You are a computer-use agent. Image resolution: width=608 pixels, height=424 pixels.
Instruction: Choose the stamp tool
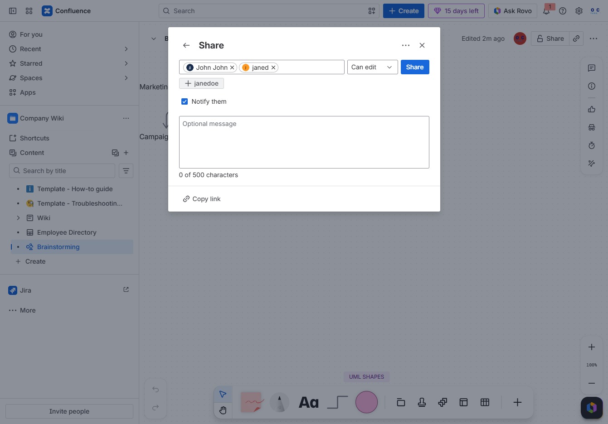point(422,402)
